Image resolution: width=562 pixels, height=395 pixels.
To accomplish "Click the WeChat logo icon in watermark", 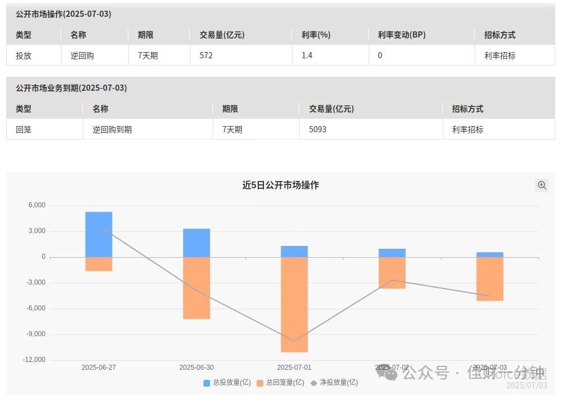I will 387,373.
